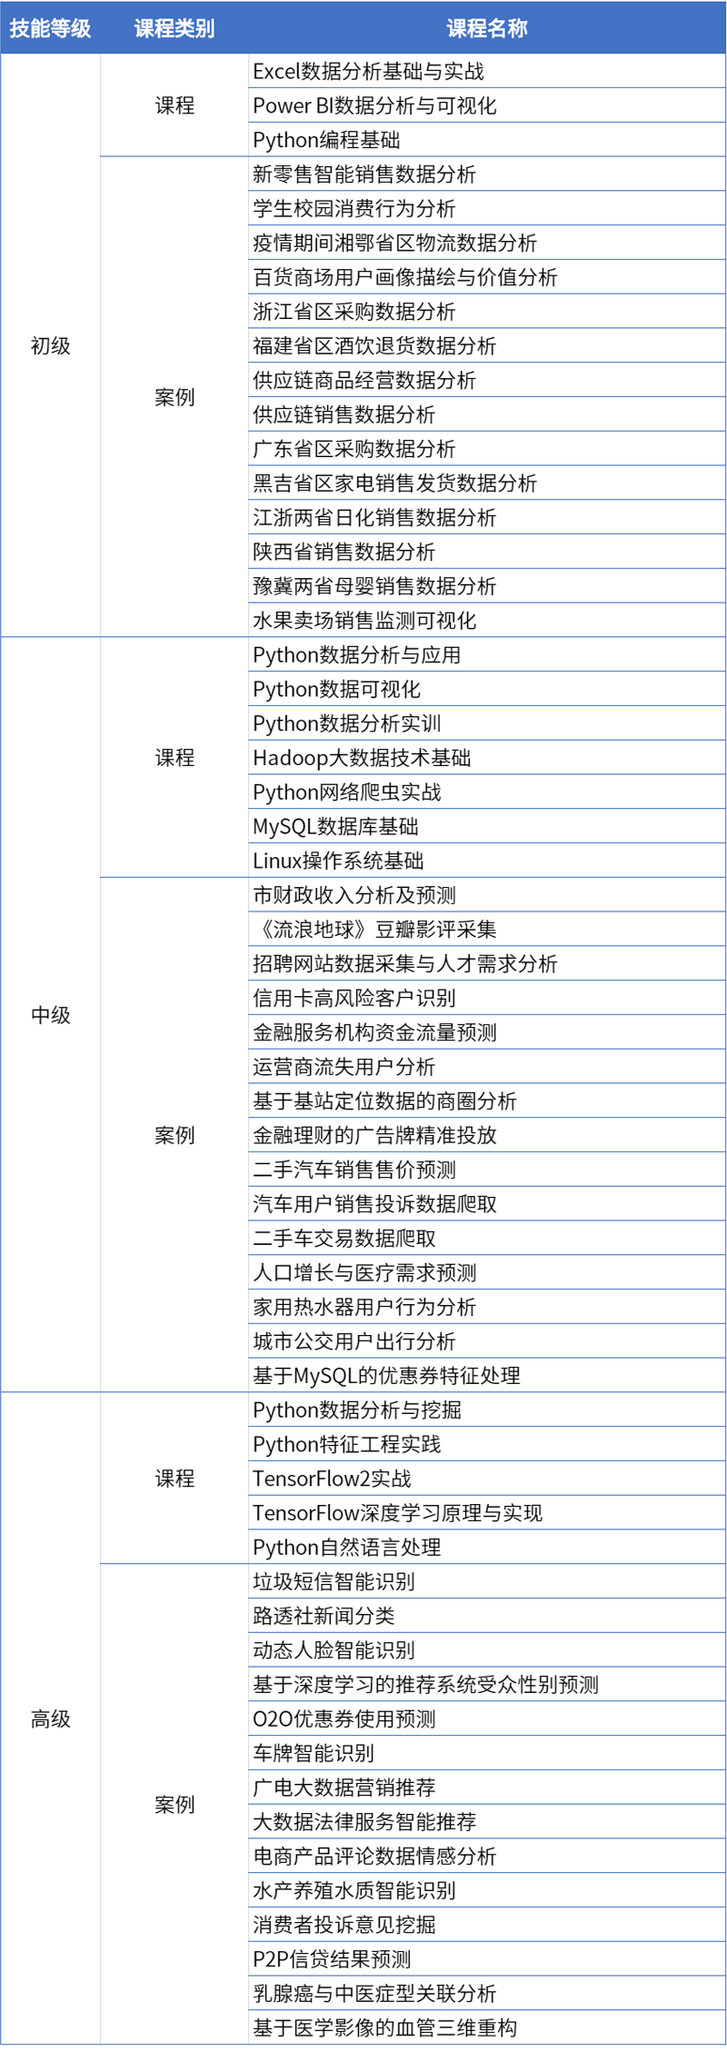Click Hadoop大数据技术基础 row

tap(487, 757)
